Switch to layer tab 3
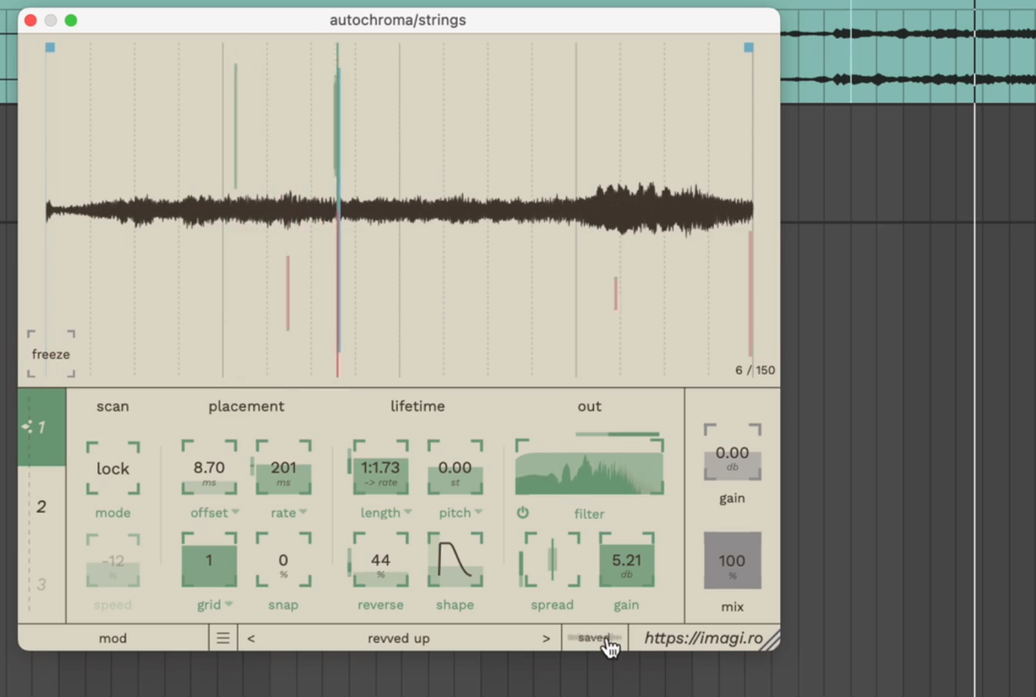Screen dimensions: 1036x697 click(42, 584)
